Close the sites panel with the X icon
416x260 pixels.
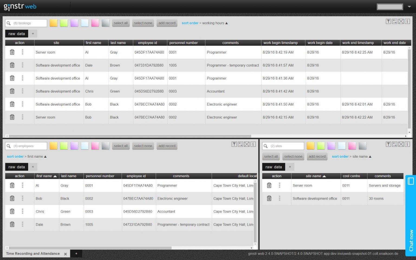click(x=401, y=144)
